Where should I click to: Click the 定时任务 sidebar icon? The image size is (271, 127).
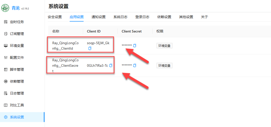pyautogui.click(x=6, y=22)
